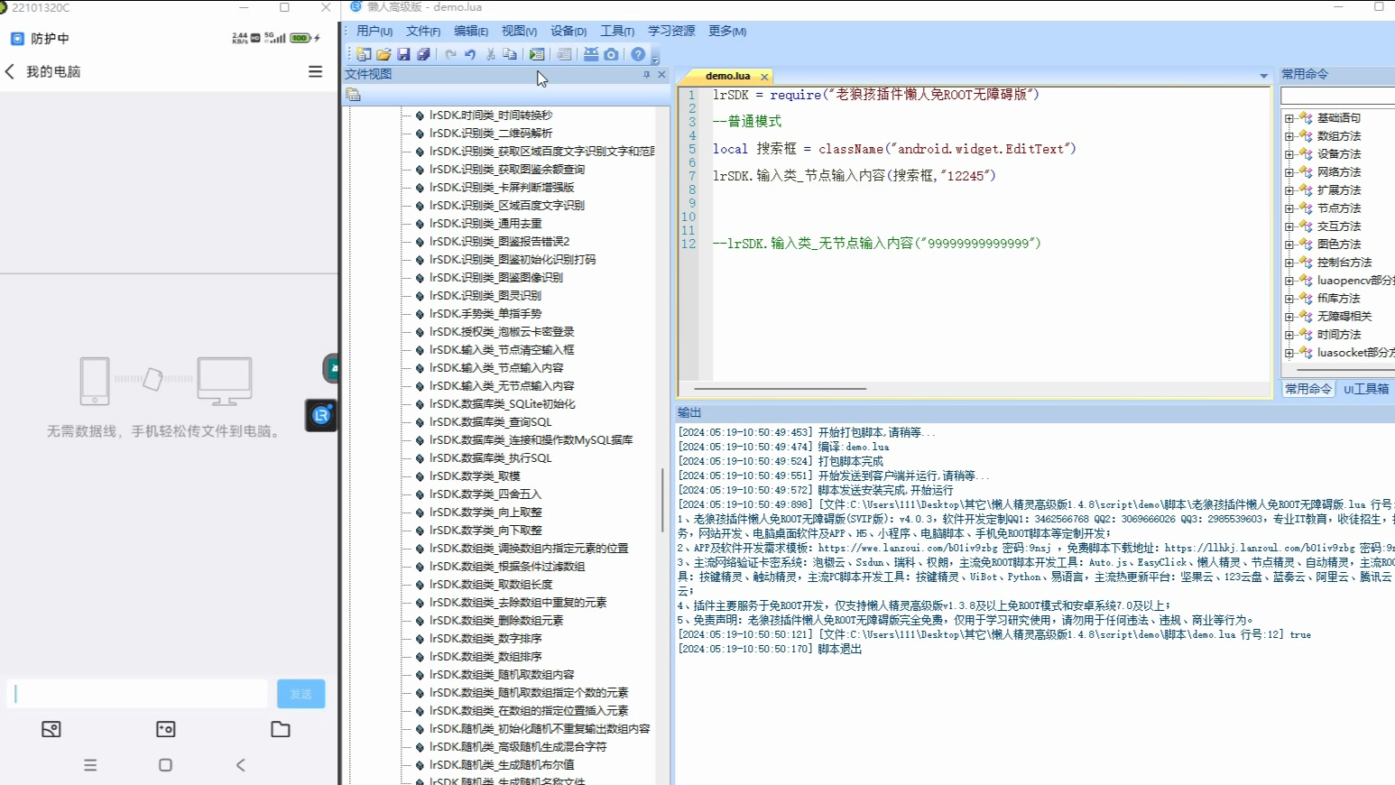Click the file tree vertical scrollbar

coord(663,501)
